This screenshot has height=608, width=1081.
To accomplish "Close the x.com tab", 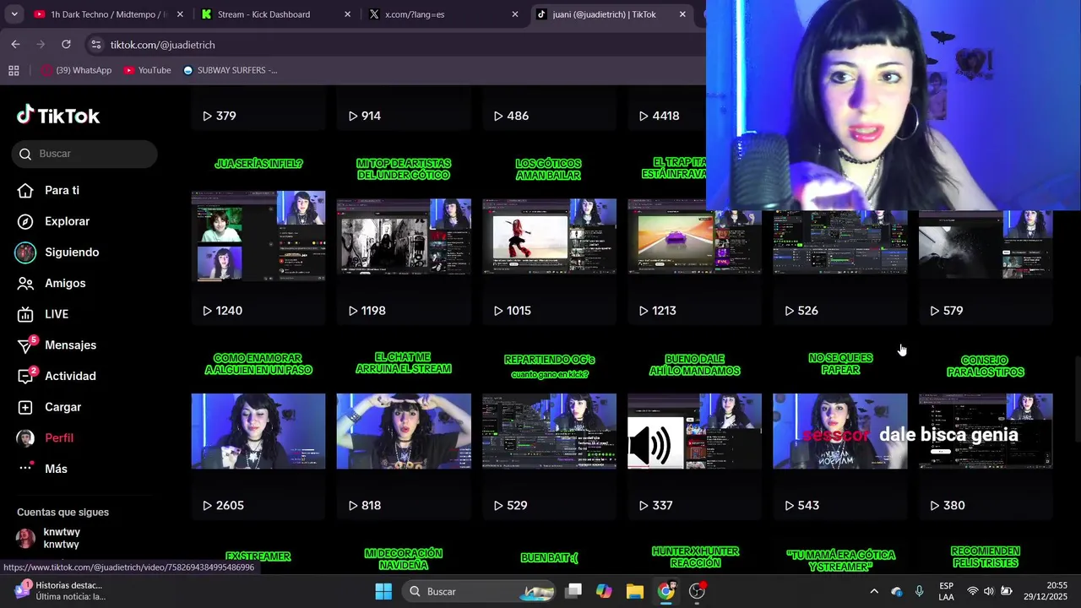I will click(x=515, y=14).
